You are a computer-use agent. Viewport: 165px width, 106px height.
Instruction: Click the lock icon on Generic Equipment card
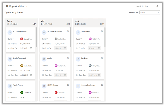coord(102,85)
